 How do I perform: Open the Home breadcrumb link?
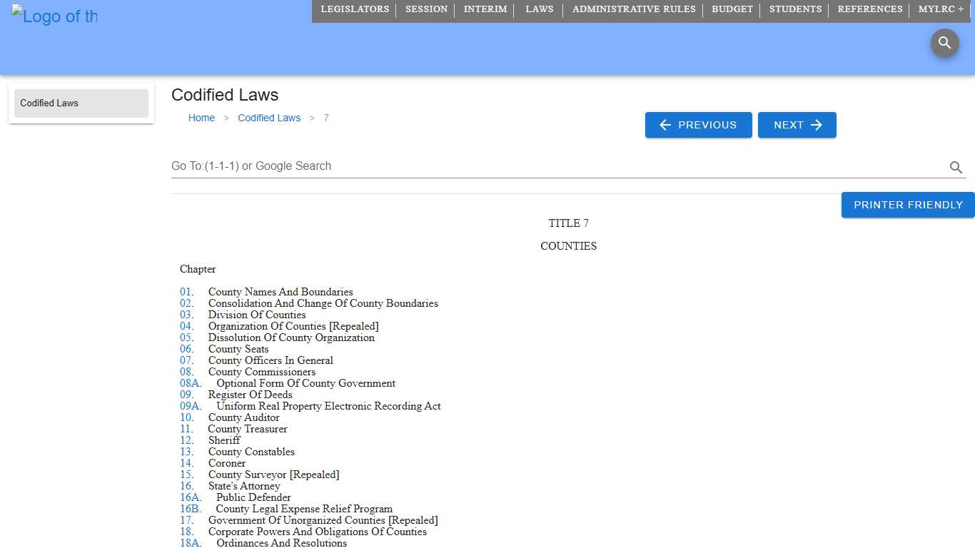coord(201,118)
